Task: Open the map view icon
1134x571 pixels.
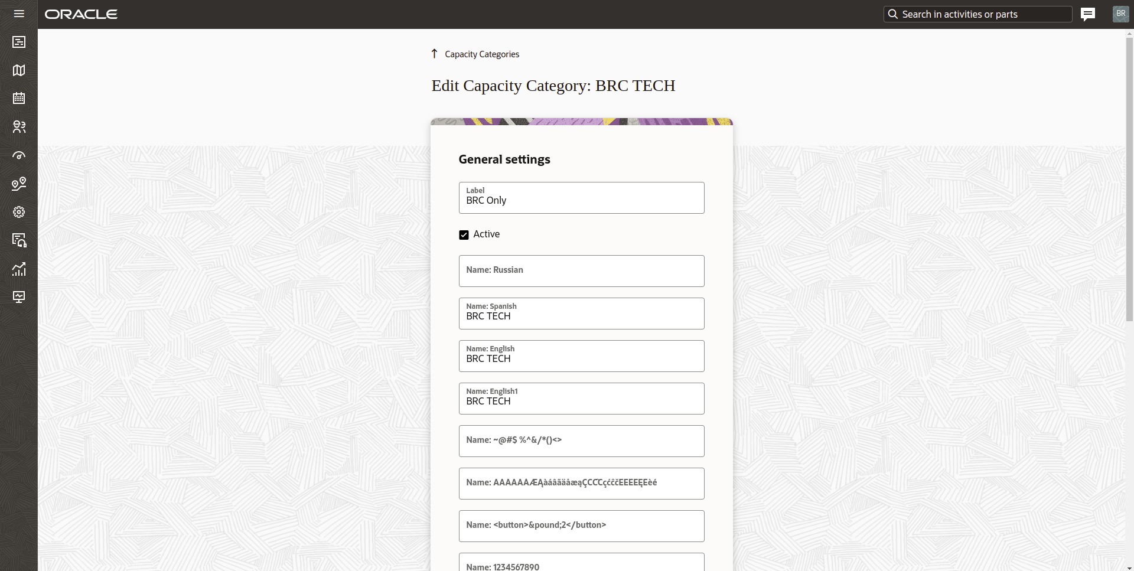Action: coord(19,70)
